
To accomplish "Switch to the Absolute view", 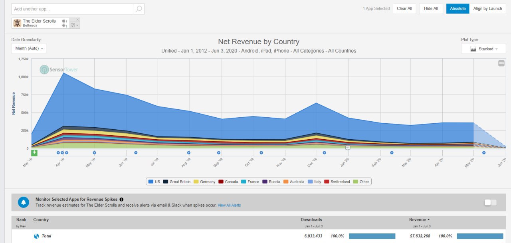I will tap(458, 8).
